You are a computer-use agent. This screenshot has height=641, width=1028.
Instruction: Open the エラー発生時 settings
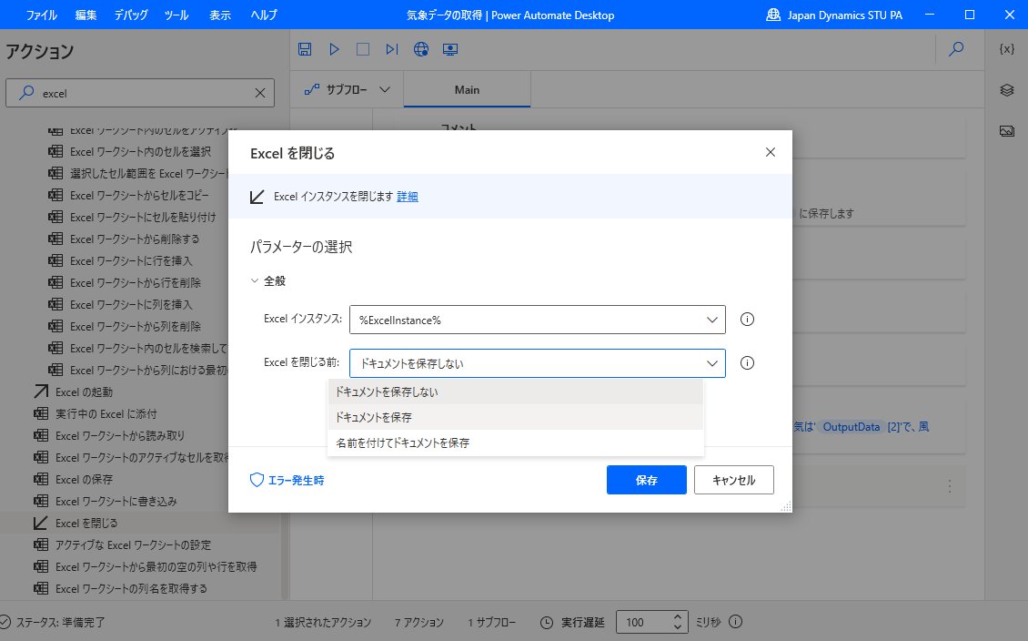click(x=287, y=480)
